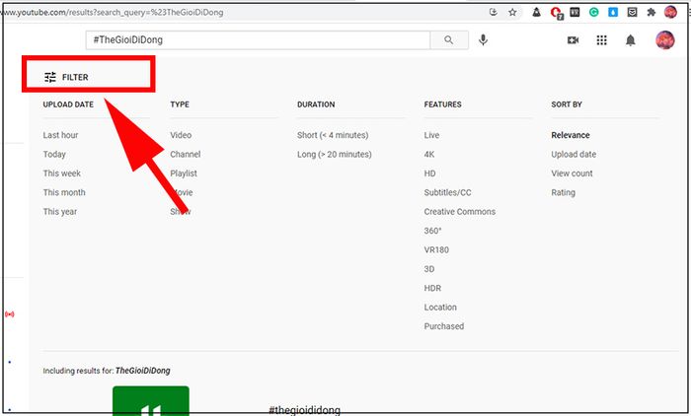The image size is (691, 416).
Task: Filter by Last hour upload date
Action: (x=60, y=135)
